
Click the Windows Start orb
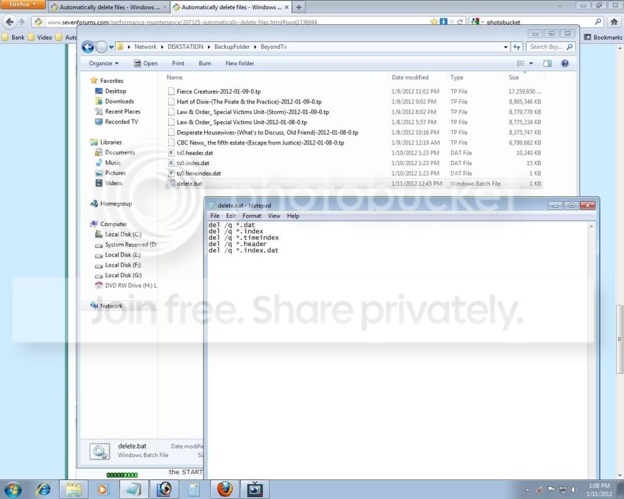click(13, 489)
